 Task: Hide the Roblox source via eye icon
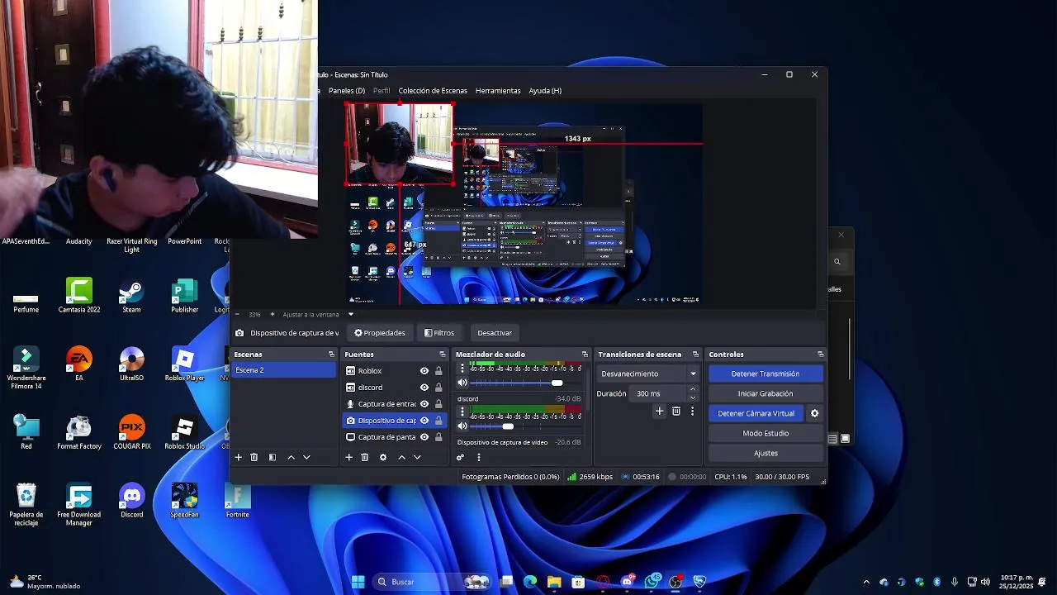(424, 371)
